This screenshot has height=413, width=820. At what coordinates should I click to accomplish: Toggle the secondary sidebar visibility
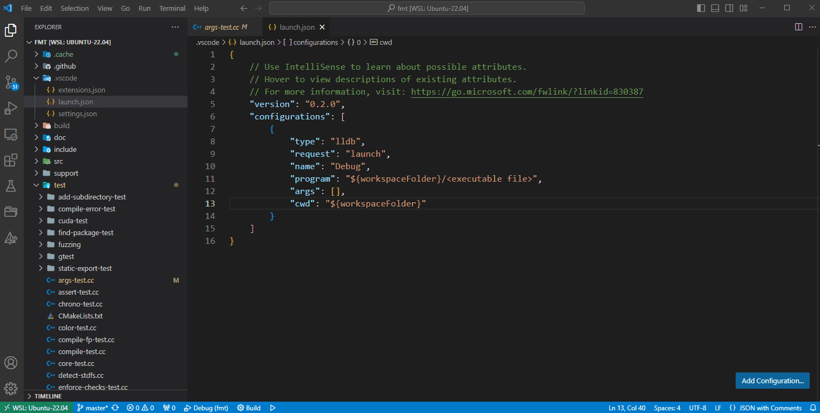[728, 8]
